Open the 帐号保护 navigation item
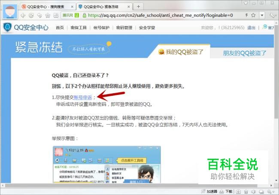This screenshot has width=279, height=195. coord(101,28)
